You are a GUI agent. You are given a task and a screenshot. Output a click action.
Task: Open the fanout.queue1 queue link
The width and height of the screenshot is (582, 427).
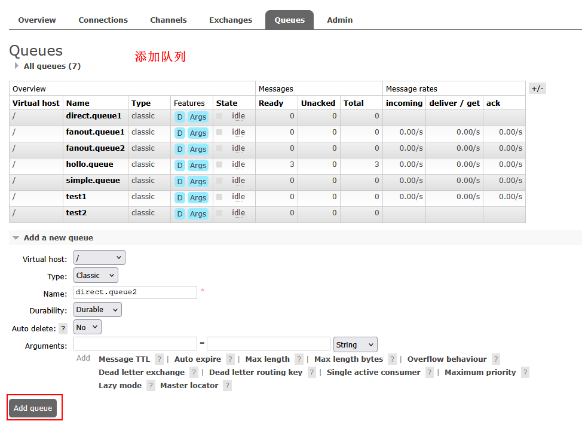pos(95,132)
